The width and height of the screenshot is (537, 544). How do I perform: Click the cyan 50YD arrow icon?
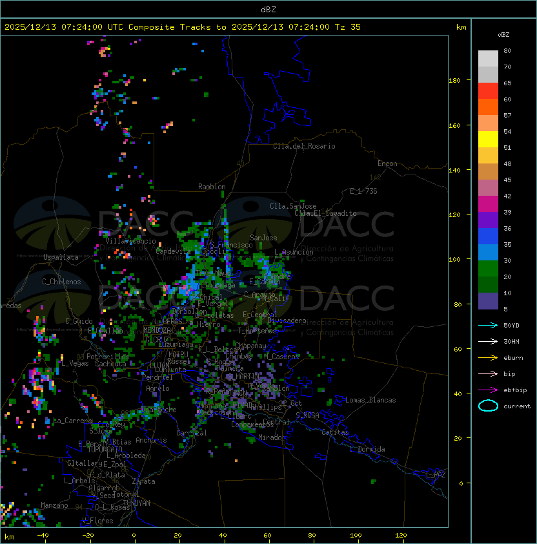coord(488,325)
